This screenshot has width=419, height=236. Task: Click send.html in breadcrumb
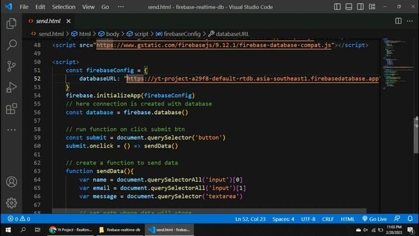tap(51, 34)
